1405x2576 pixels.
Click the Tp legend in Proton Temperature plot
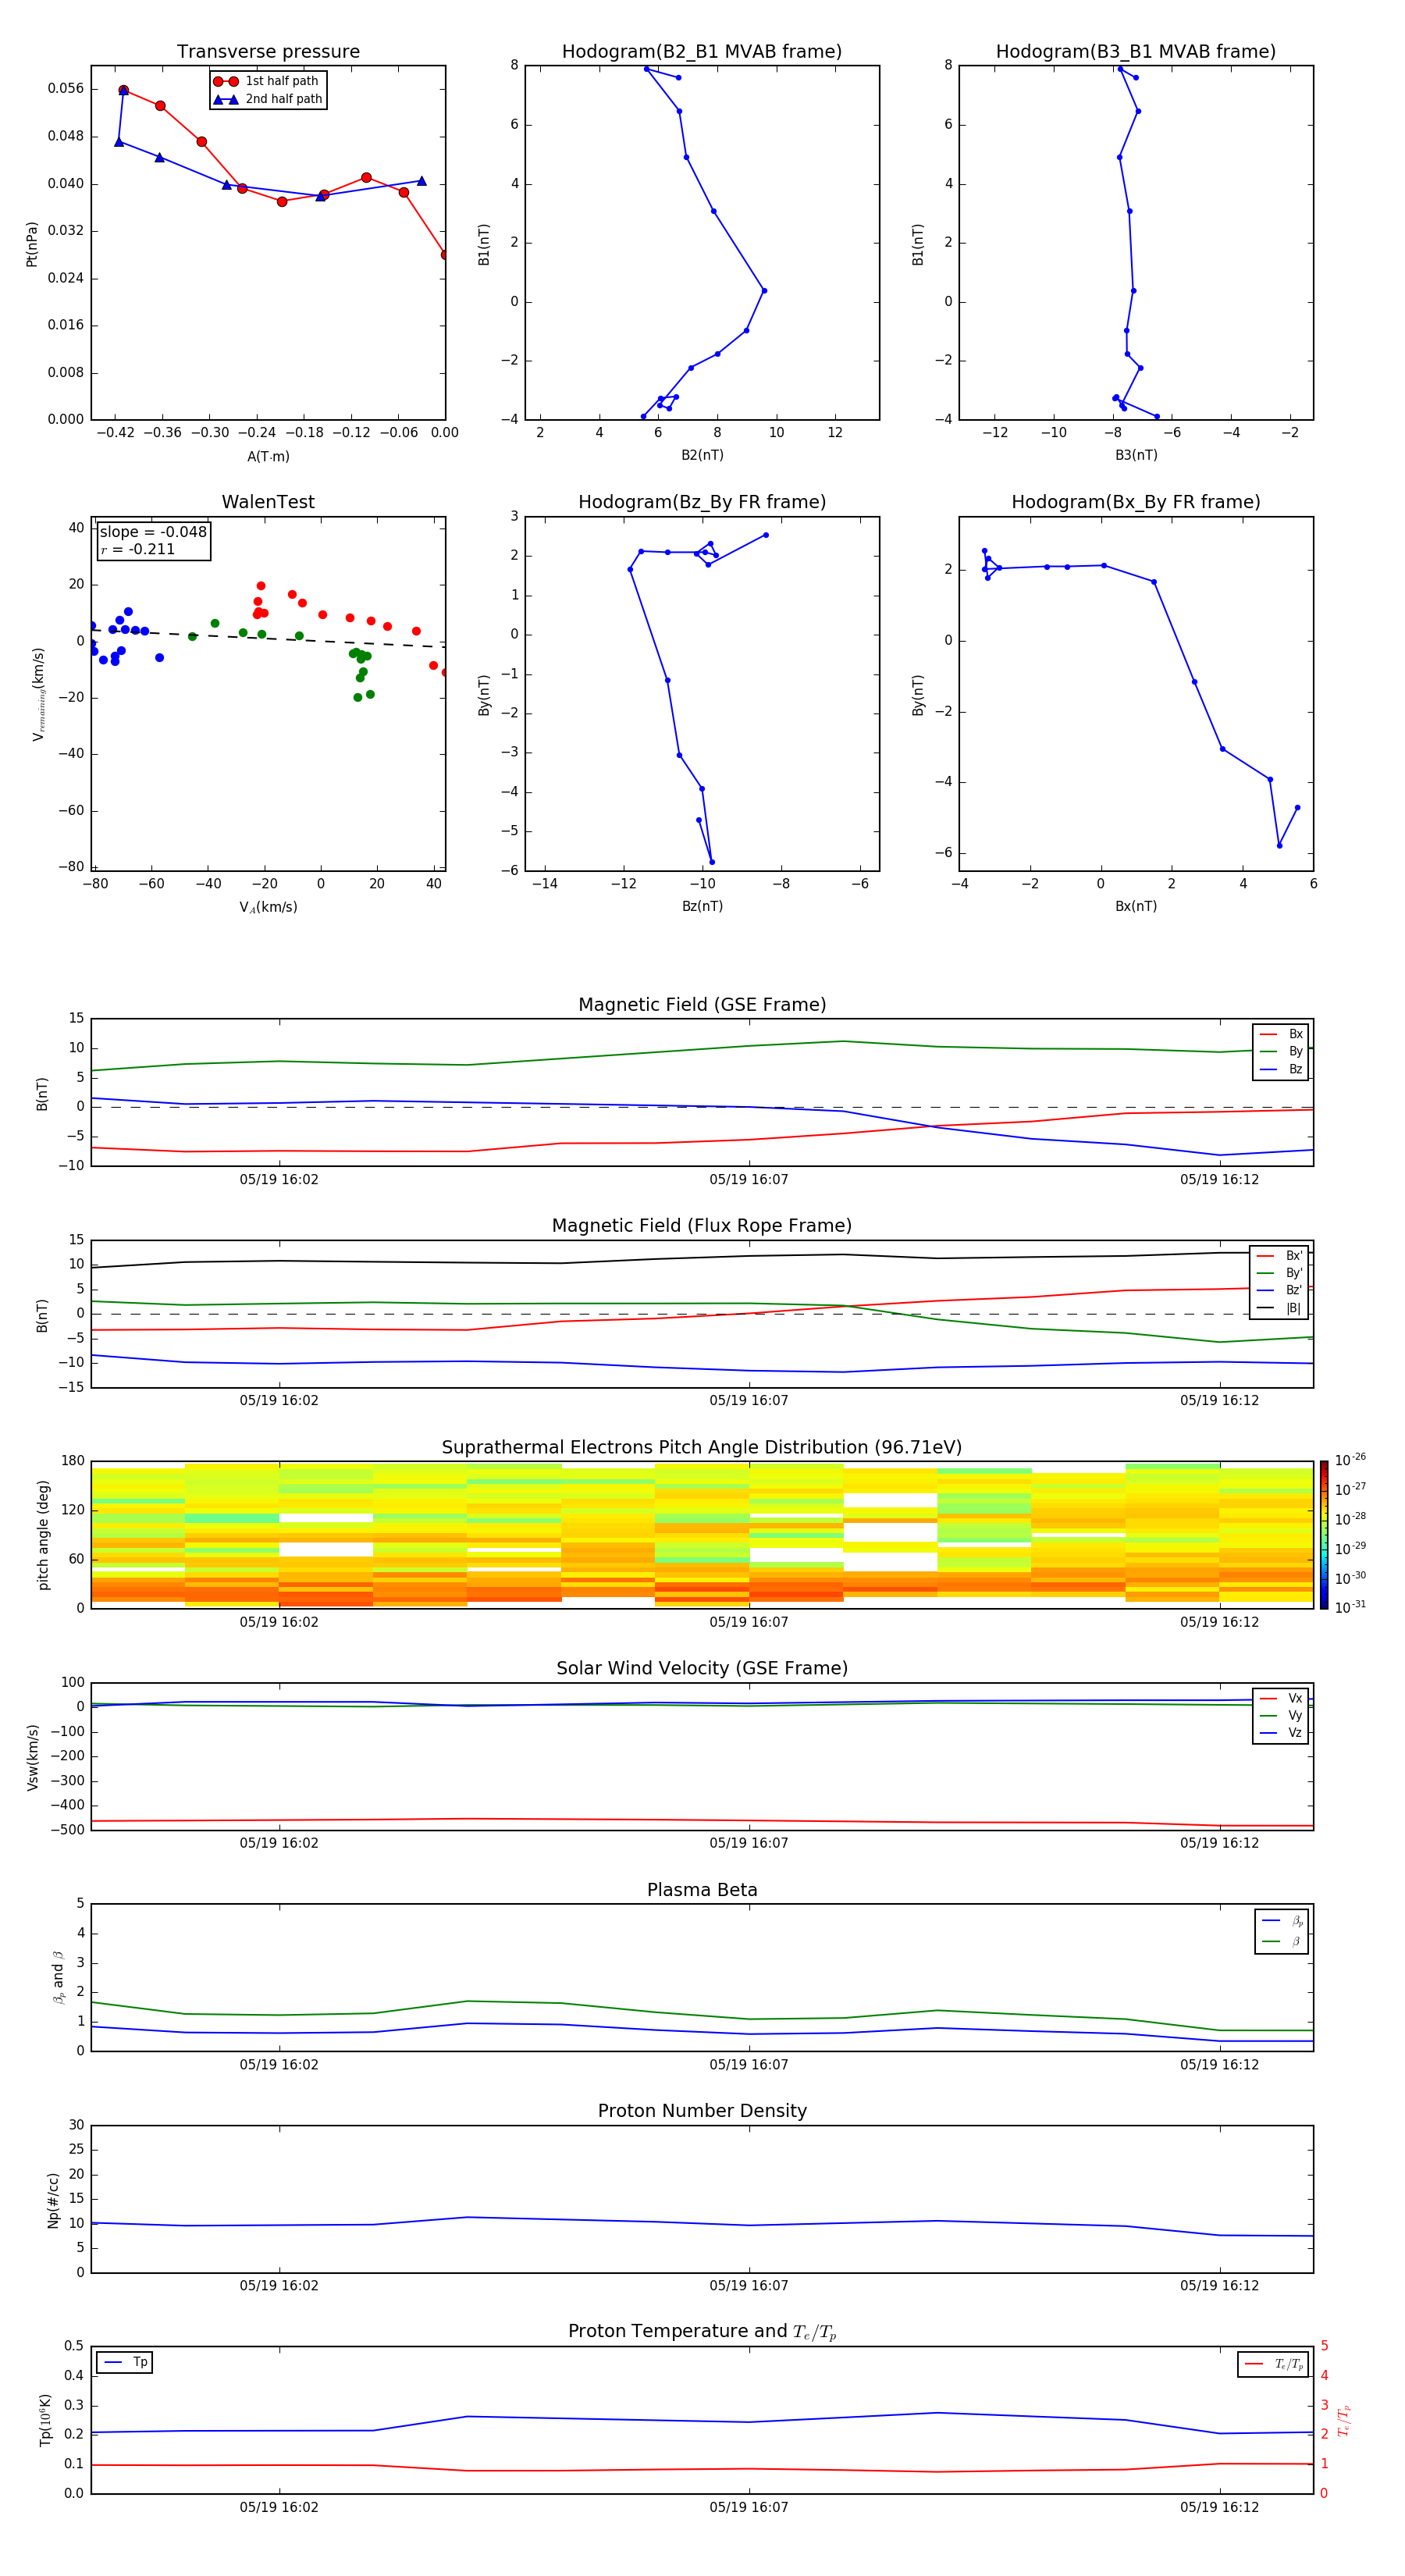(125, 2362)
